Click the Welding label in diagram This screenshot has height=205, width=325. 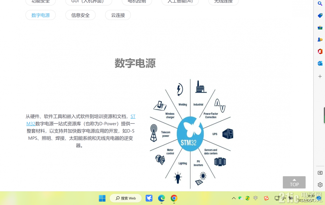tap(183, 105)
